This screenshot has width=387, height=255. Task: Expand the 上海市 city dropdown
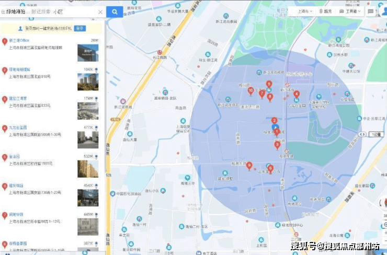(x=305, y=11)
